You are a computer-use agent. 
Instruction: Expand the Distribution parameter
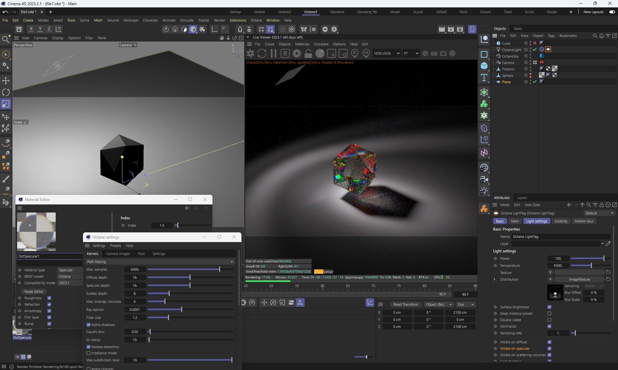click(x=495, y=279)
